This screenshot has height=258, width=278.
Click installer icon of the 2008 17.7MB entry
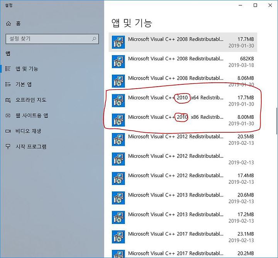[x=118, y=42]
